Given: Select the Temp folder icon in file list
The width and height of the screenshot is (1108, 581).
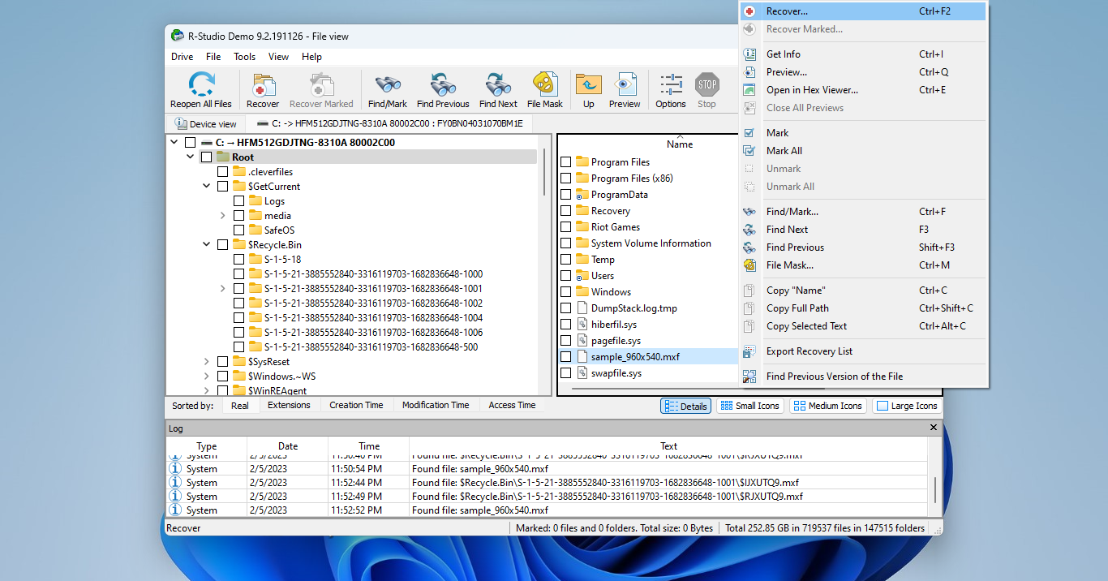Looking at the screenshot, I should [582, 260].
